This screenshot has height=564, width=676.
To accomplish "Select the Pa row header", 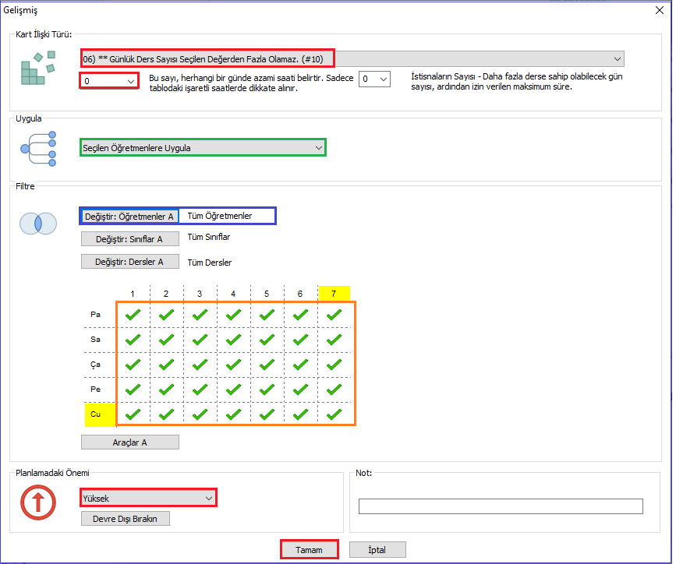I will (96, 315).
